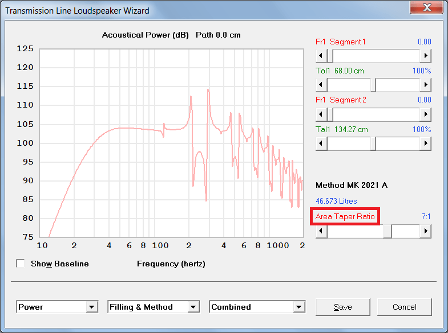
Task: Click left arrow of Area Taper Ratio scrollbar
Action: pyautogui.click(x=321, y=231)
